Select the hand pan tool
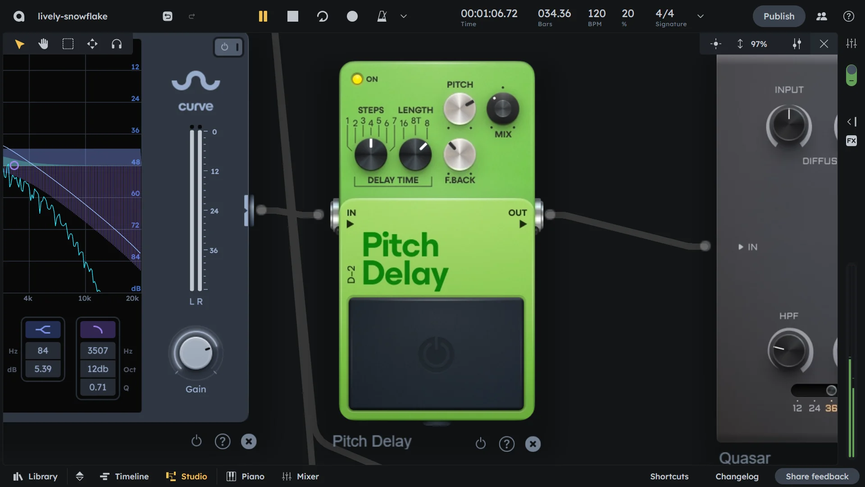 (x=43, y=44)
